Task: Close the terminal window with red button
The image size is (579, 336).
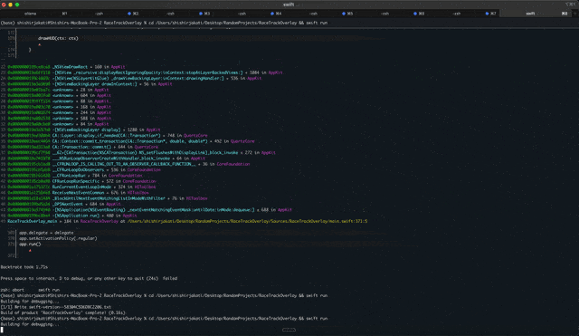Action: [4, 5]
